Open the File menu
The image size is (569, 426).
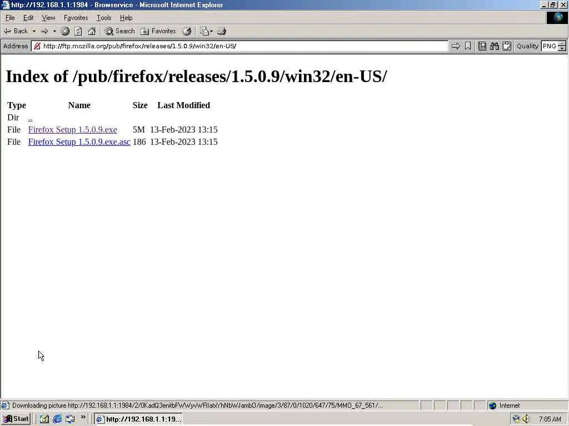[x=10, y=18]
